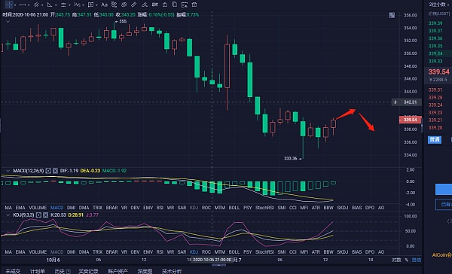Open MACD indicator settings gear
The height and width of the screenshot is (274, 452).
coord(48,171)
